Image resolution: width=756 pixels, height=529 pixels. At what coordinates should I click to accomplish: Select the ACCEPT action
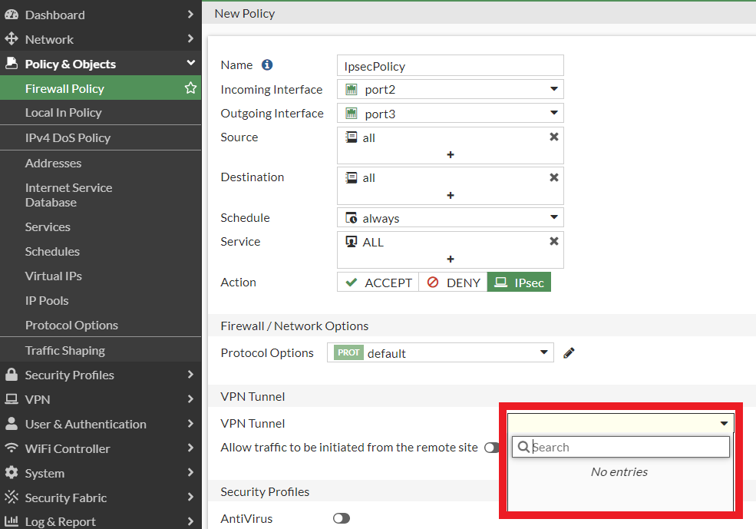(378, 283)
